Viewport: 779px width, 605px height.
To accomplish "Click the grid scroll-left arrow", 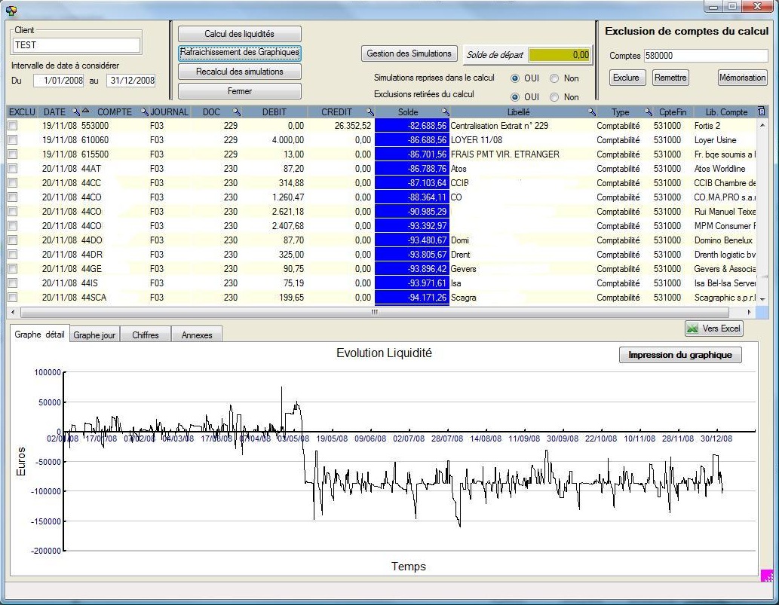I will (x=13, y=312).
